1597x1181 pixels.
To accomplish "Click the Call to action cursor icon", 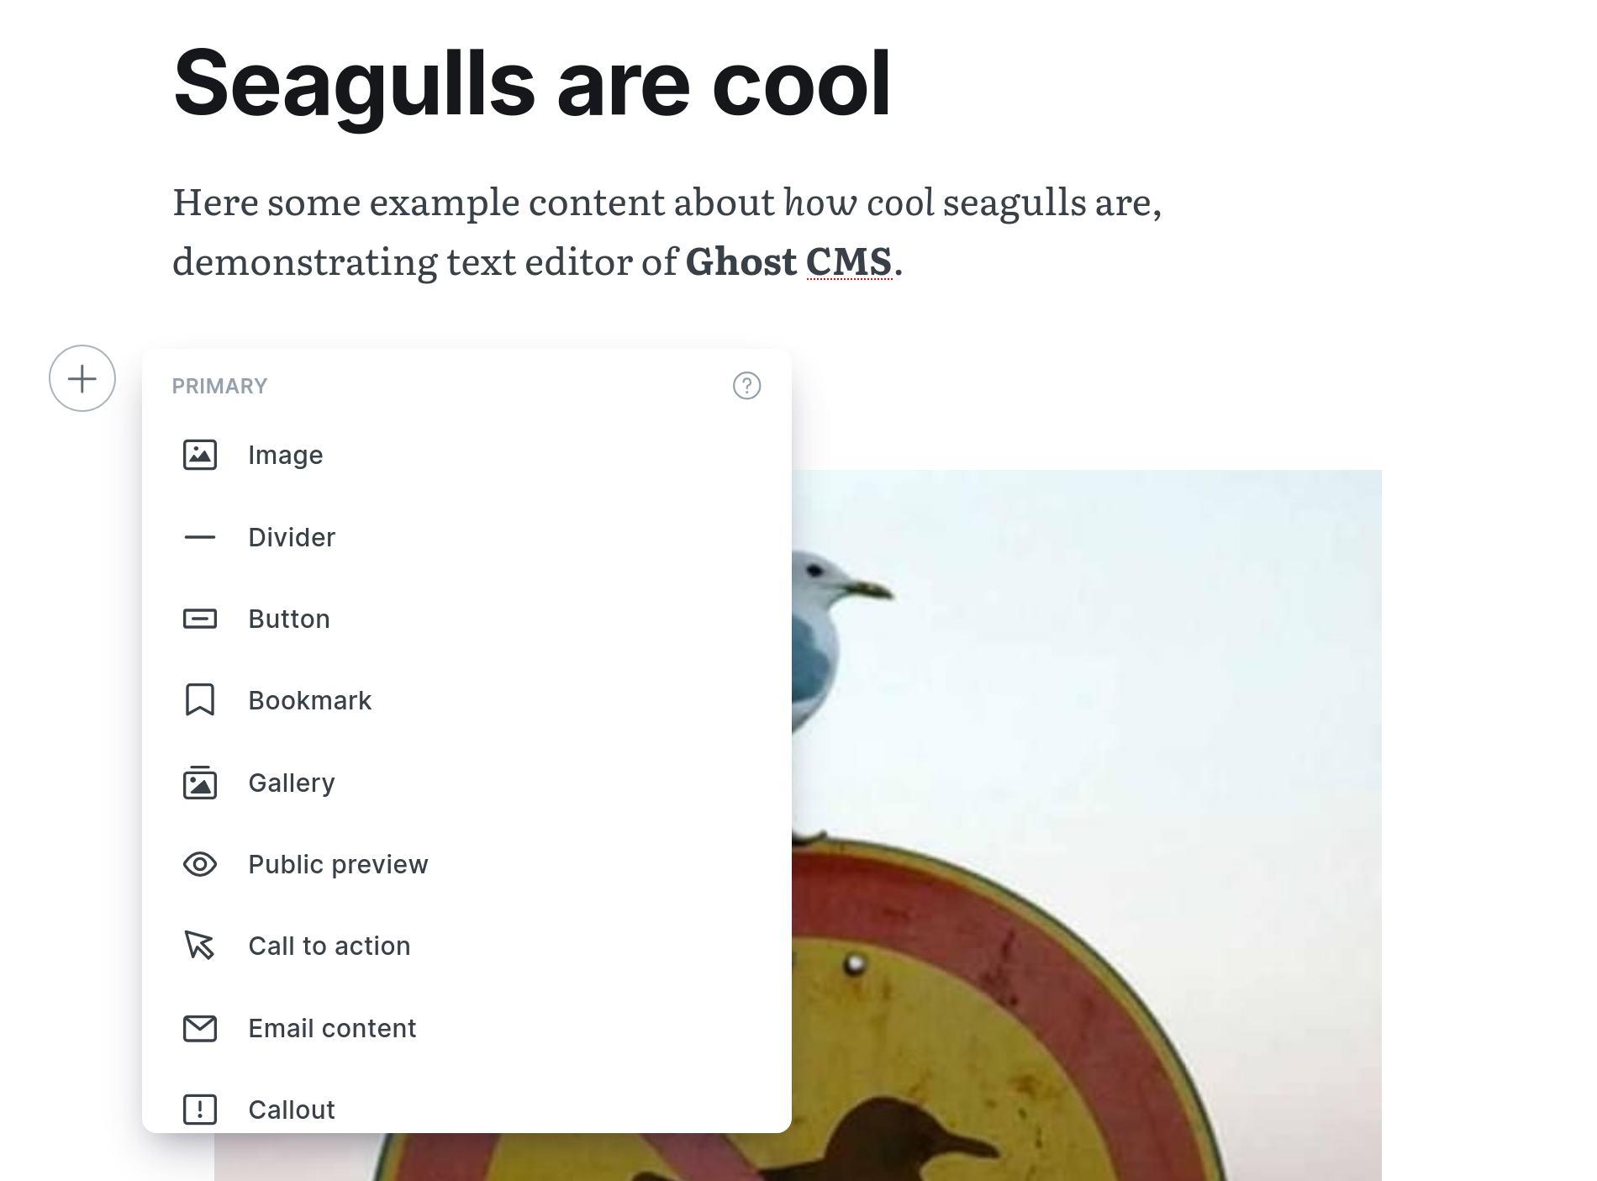I will [x=200, y=946].
